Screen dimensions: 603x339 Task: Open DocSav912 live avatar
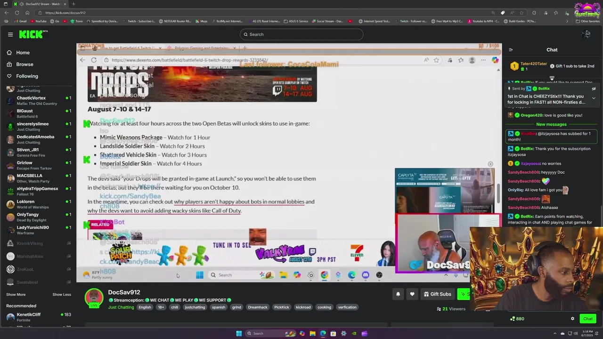pos(94,299)
